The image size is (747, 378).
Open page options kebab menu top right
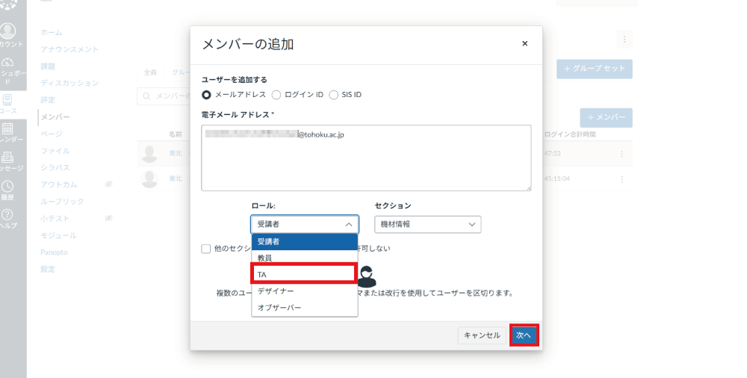(624, 39)
